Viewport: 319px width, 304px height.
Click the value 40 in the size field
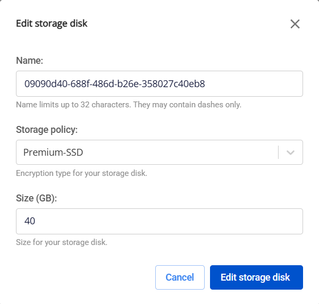30,221
